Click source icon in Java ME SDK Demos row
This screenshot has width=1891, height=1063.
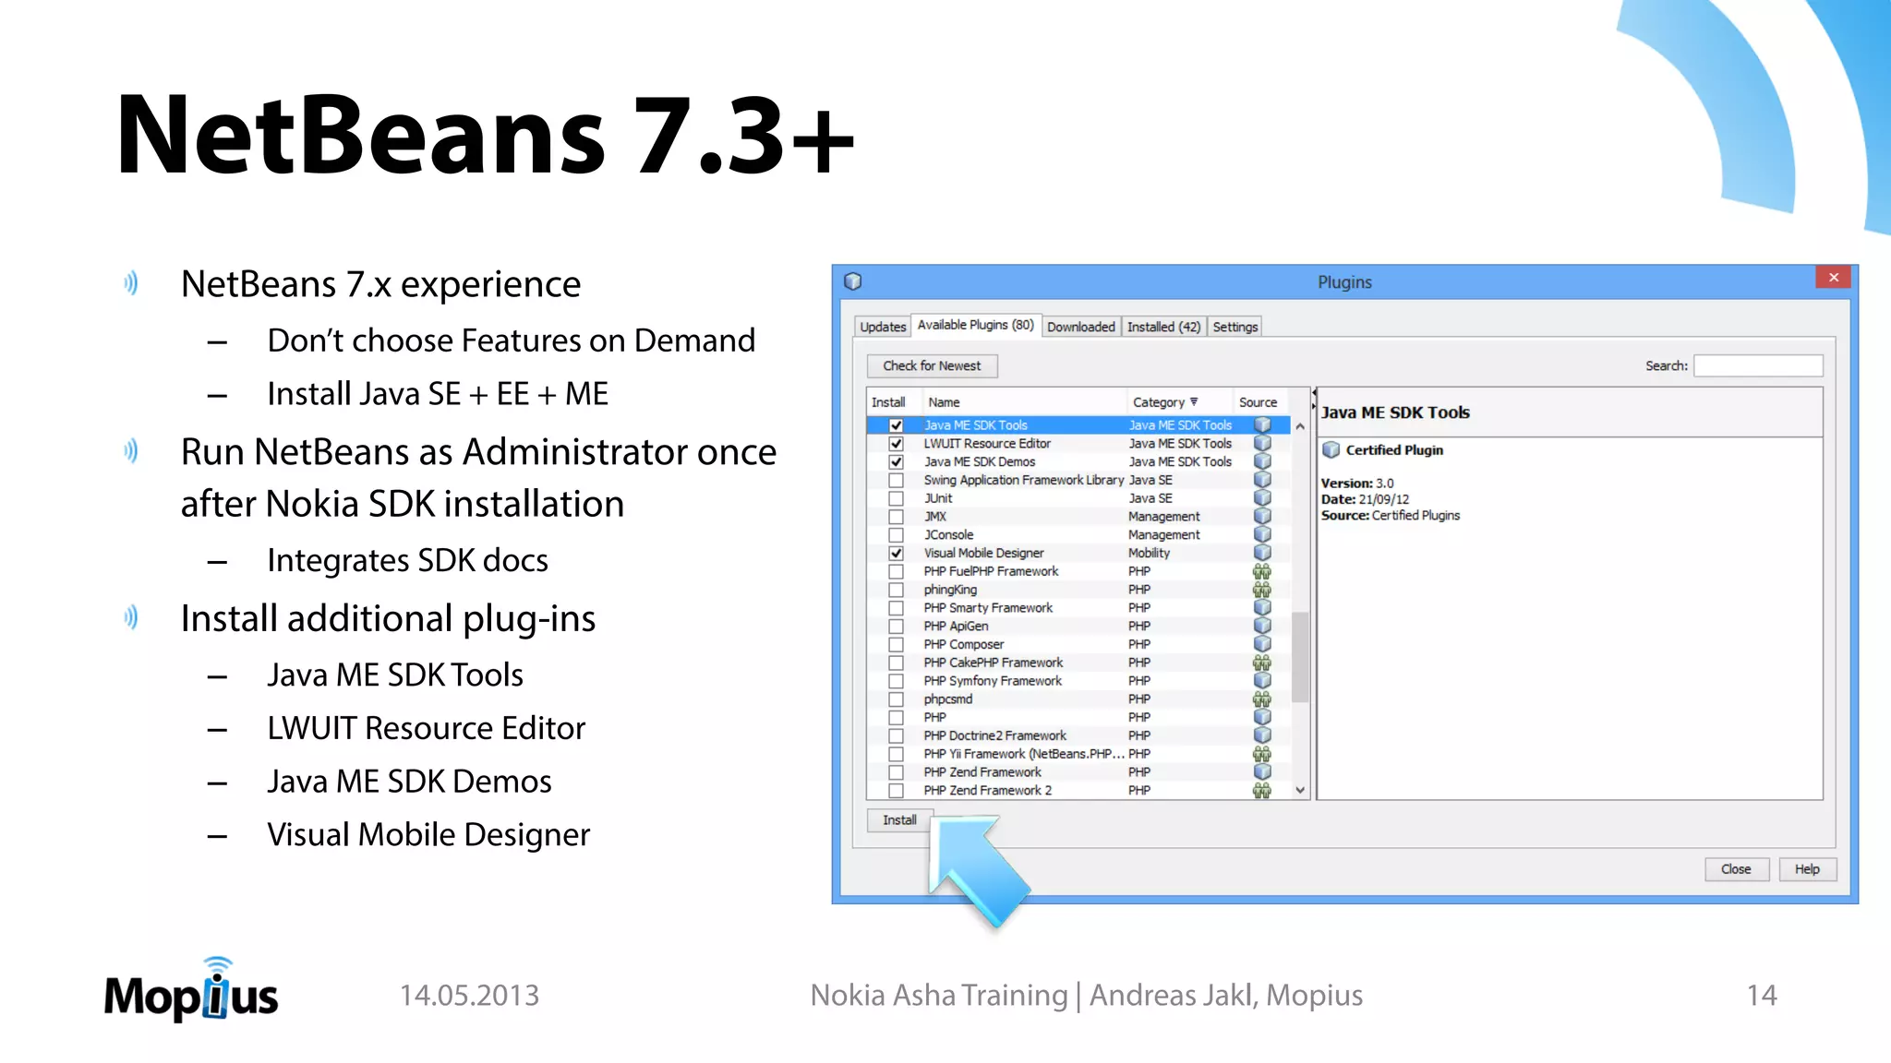(1262, 461)
